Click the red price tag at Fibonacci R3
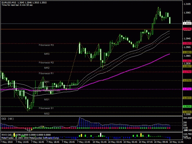192x144 pixels. [187, 43]
